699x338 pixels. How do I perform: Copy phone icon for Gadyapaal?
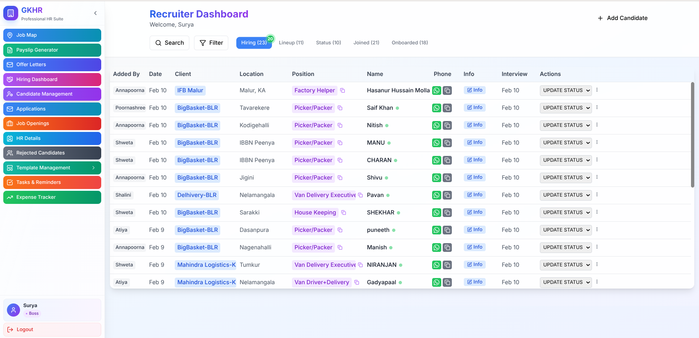(x=447, y=282)
